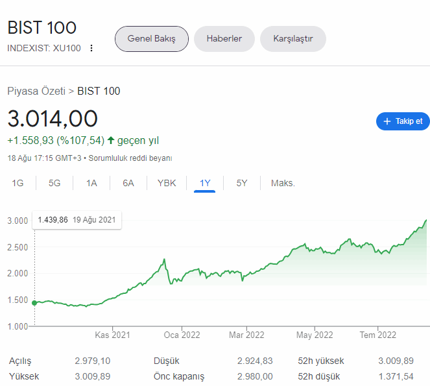Switch chart range to 6A
Image resolution: width=430 pixels, height=386 pixels.
point(128,183)
